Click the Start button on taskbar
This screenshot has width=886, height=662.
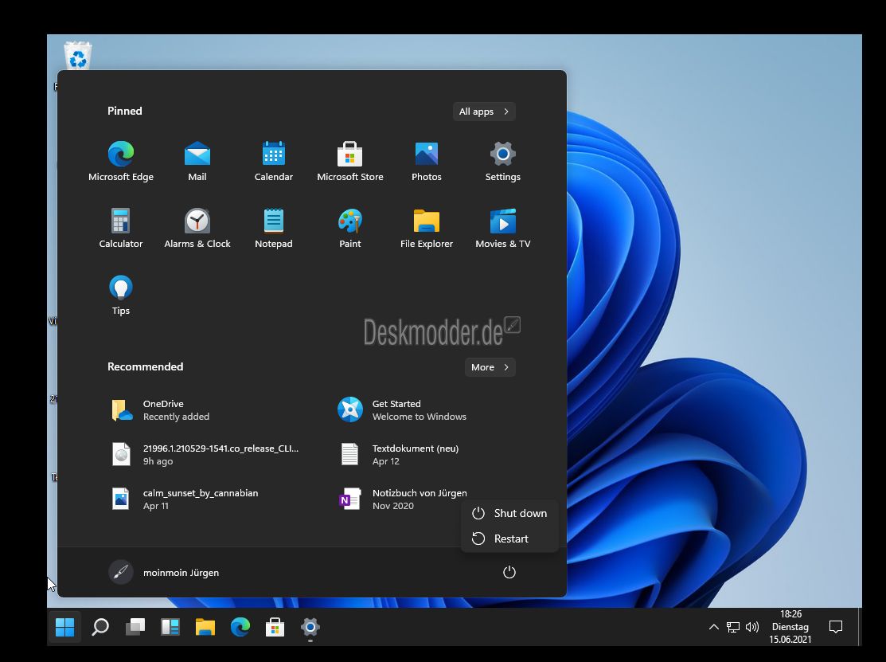[x=65, y=627]
